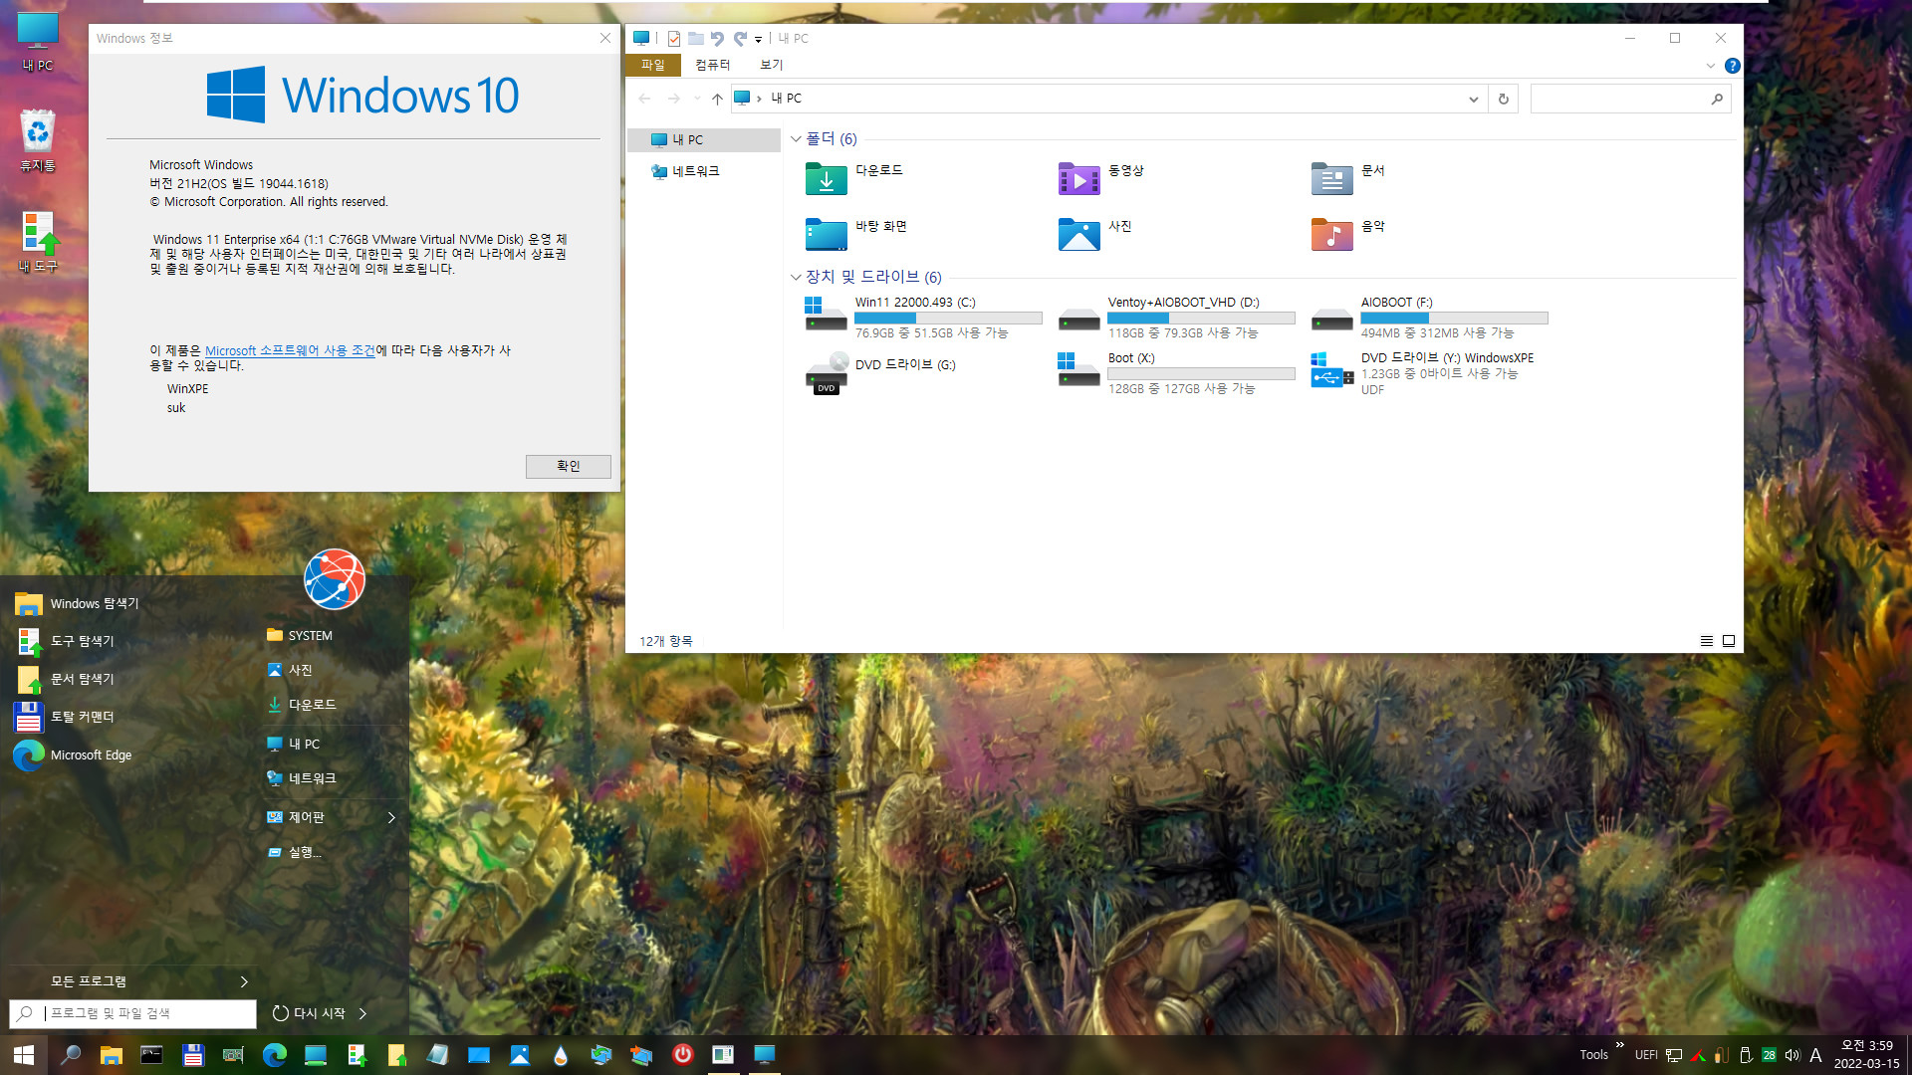Open the Microsoft 소프트웨어 사용 조건 link
The height and width of the screenshot is (1075, 1912).
pos(290,350)
